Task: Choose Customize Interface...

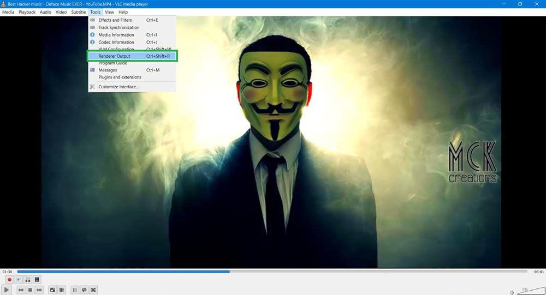Action: (132, 87)
